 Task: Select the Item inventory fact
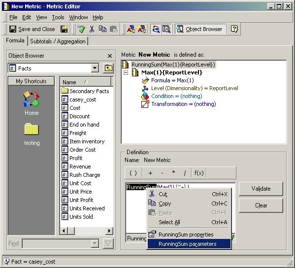click(83, 141)
